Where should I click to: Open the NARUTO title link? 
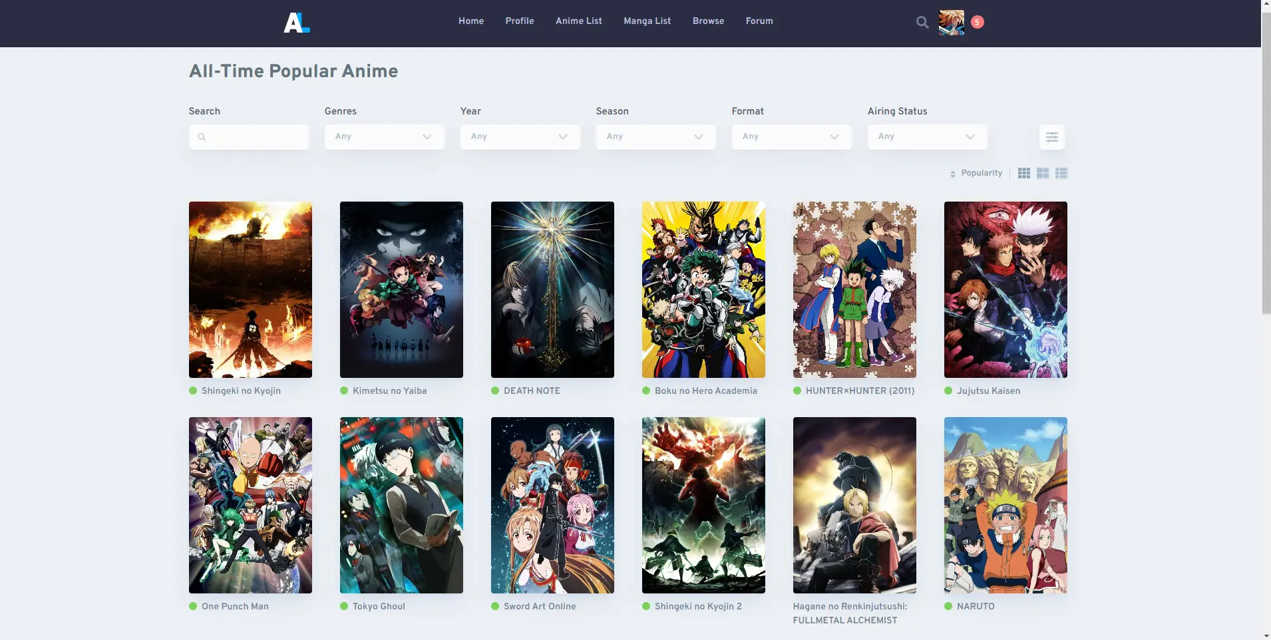coord(976,607)
